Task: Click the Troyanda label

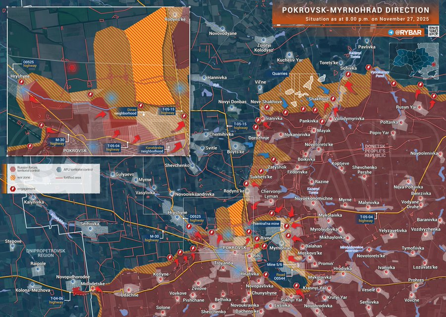Action: pyautogui.click(x=223, y=263)
